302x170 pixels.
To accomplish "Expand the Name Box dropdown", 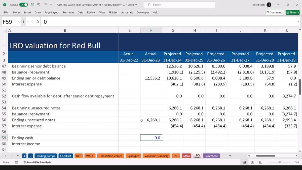I will point(19,22).
